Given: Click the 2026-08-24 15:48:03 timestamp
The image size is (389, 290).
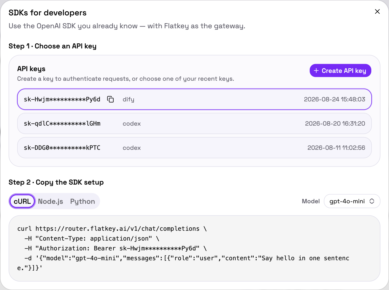Looking at the screenshot, I should [334, 99].
